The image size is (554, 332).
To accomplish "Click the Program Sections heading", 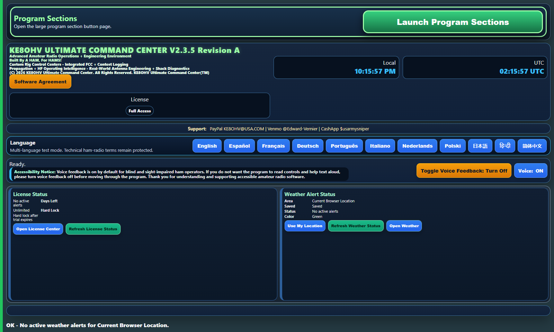I will pyautogui.click(x=45, y=18).
